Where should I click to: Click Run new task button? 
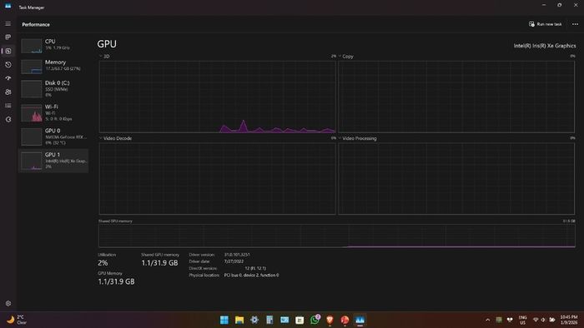point(545,24)
